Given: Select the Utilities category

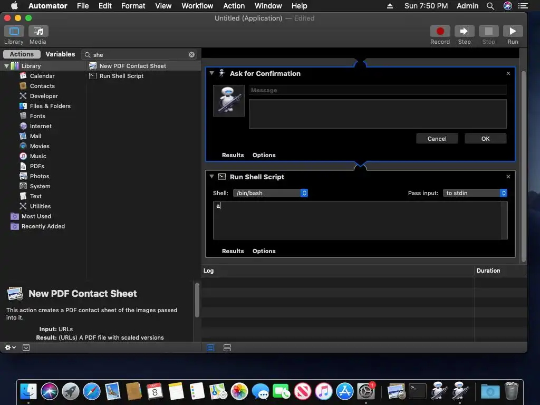Looking at the screenshot, I should [x=40, y=206].
